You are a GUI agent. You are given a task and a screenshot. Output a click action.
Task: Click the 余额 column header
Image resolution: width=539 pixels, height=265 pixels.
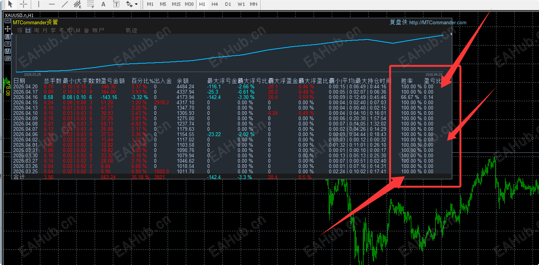point(183,81)
